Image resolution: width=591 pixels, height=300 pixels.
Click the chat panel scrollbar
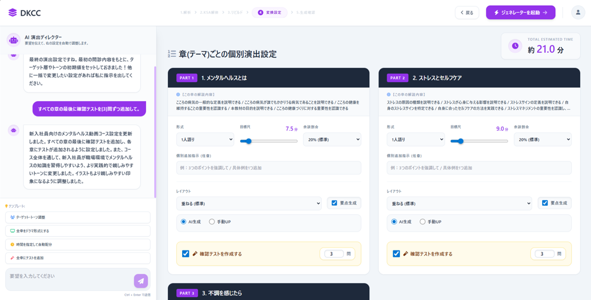pos(155,132)
